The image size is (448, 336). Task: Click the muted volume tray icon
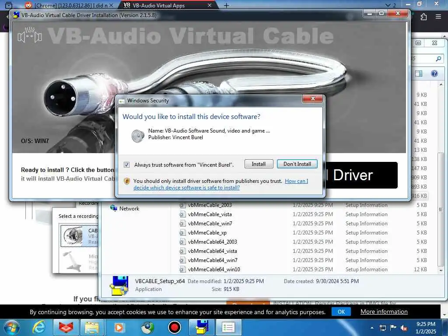tap(404, 328)
